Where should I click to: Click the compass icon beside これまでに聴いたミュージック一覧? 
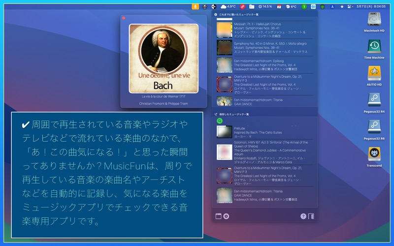(x=216, y=15)
